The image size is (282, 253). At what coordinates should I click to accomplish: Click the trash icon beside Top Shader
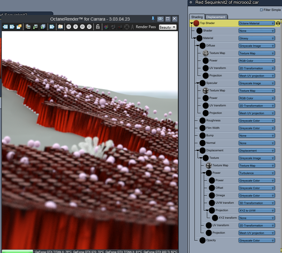(278, 23)
